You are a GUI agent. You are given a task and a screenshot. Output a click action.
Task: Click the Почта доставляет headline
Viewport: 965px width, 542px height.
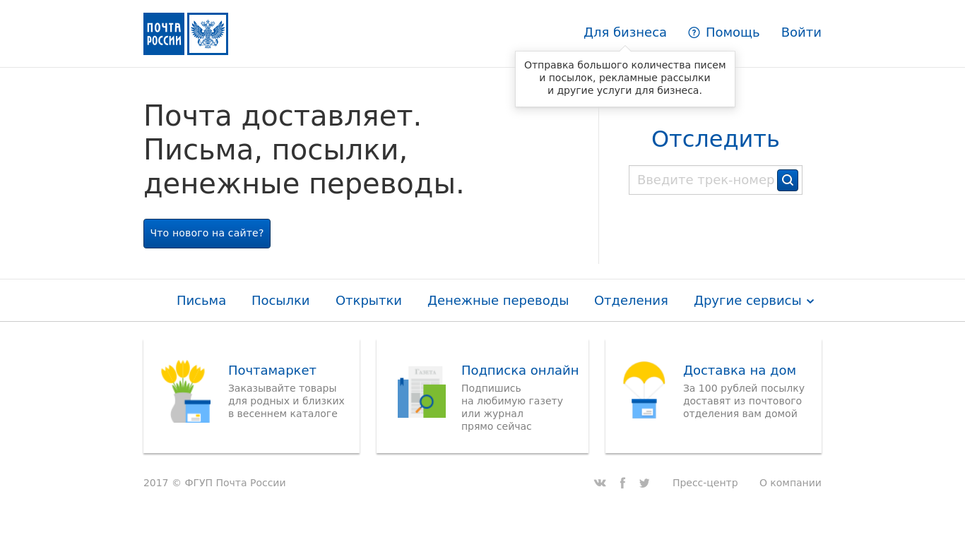click(304, 150)
